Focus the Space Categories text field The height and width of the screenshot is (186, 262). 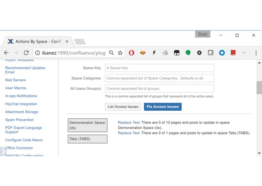tap(159, 78)
